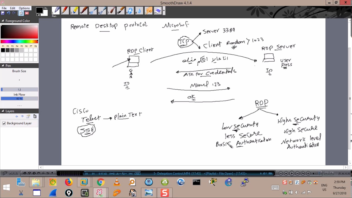Adjust the Ink Flow slider
The width and height of the screenshot is (352, 198).
click(19, 98)
